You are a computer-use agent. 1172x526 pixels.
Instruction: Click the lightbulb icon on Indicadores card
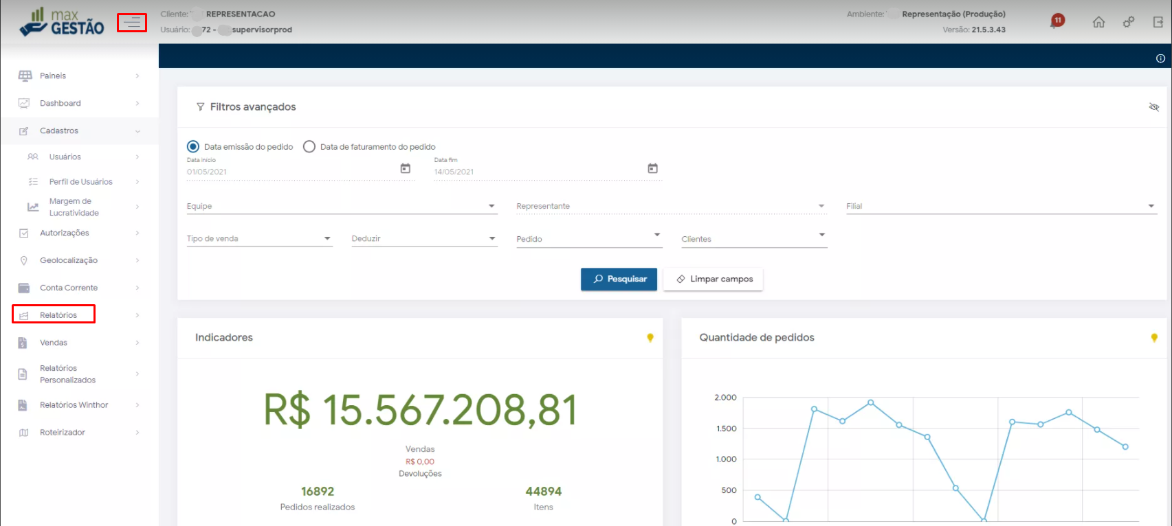click(650, 338)
